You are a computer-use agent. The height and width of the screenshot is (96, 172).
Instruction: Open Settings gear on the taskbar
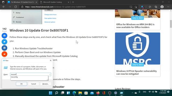(x=116, y=93)
